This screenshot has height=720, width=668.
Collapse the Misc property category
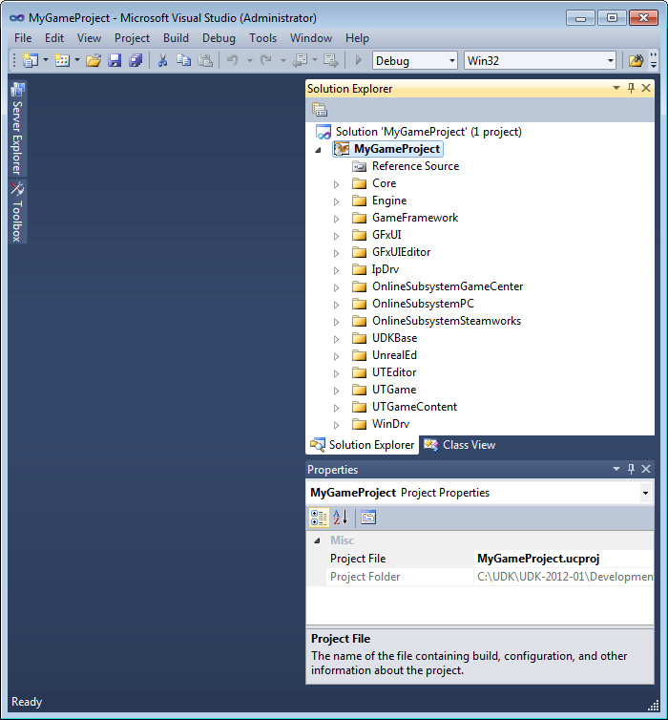pyautogui.click(x=317, y=540)
